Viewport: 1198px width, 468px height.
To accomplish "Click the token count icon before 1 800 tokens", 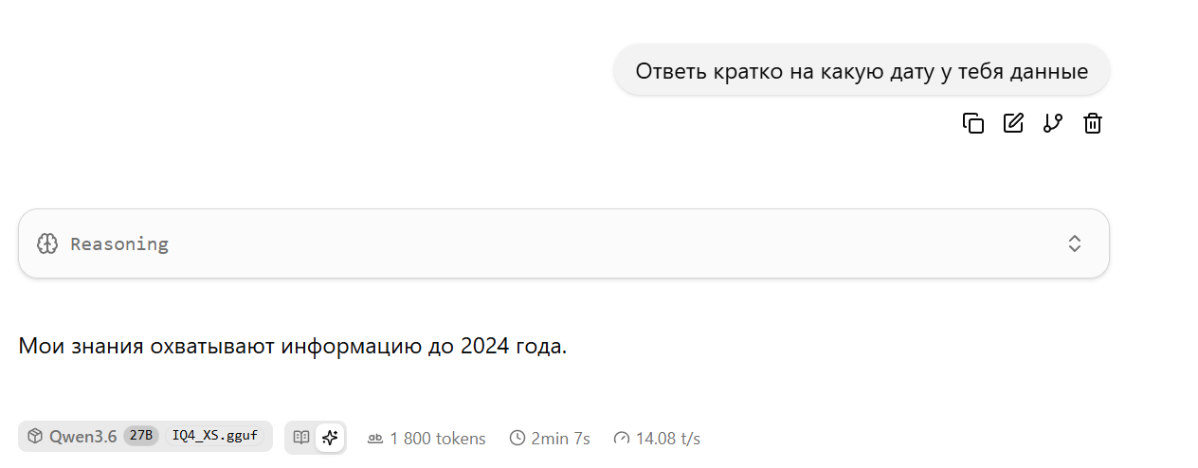I will [375, 438].
